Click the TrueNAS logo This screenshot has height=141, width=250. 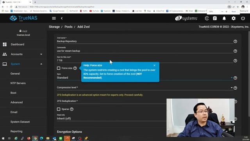click(x=23, y=18)
